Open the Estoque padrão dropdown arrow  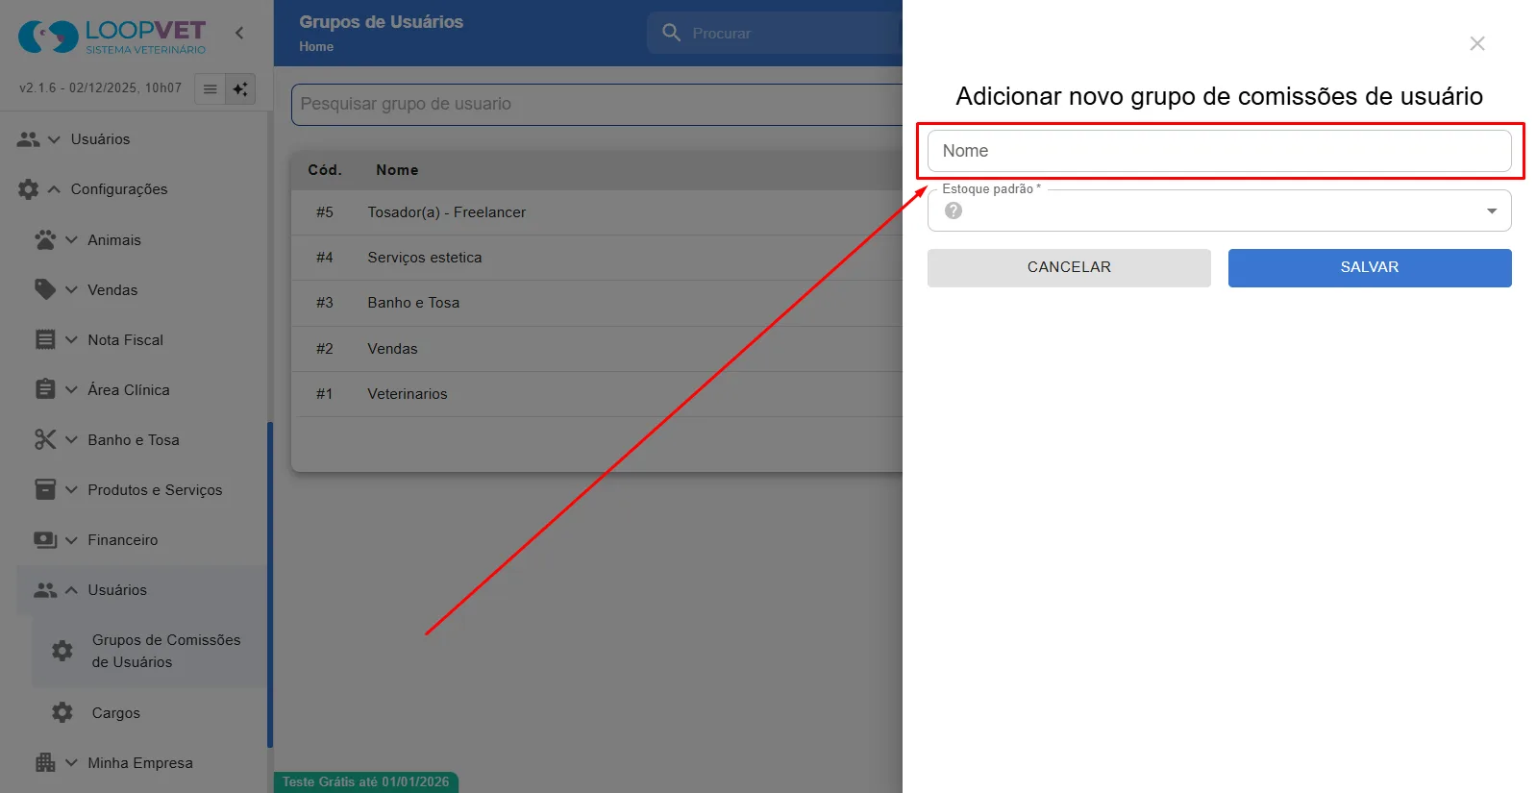click(x=1492, y=211)
